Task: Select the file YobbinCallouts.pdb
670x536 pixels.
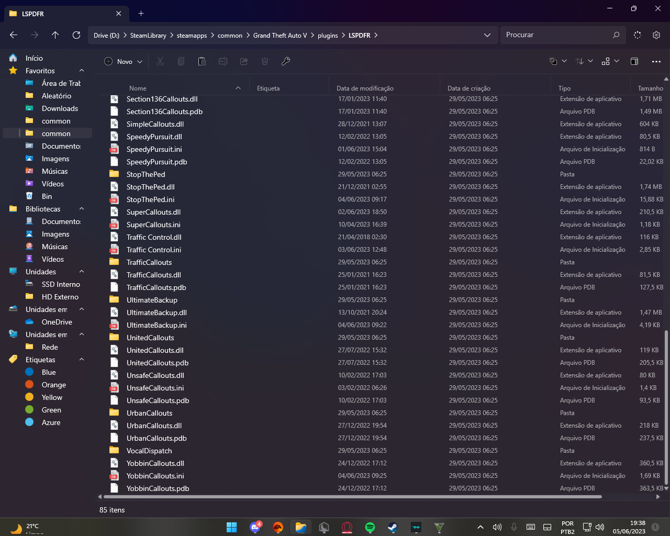Action: coord(158,488)
